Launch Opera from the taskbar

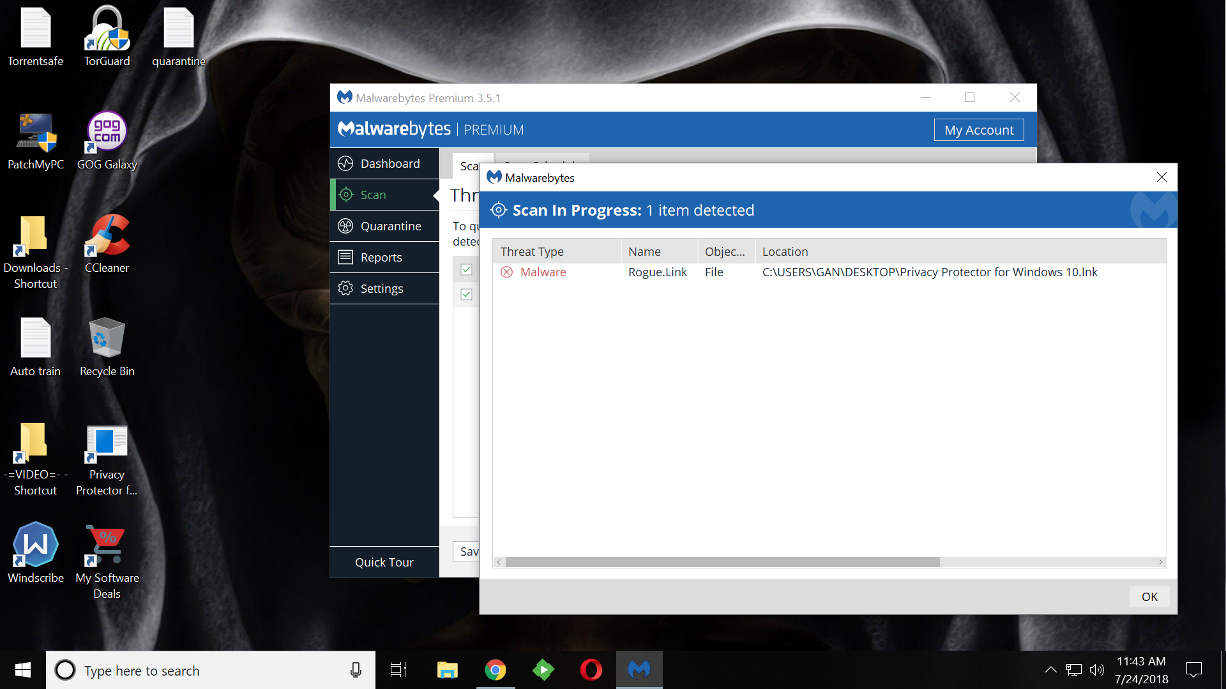(591, 670)
